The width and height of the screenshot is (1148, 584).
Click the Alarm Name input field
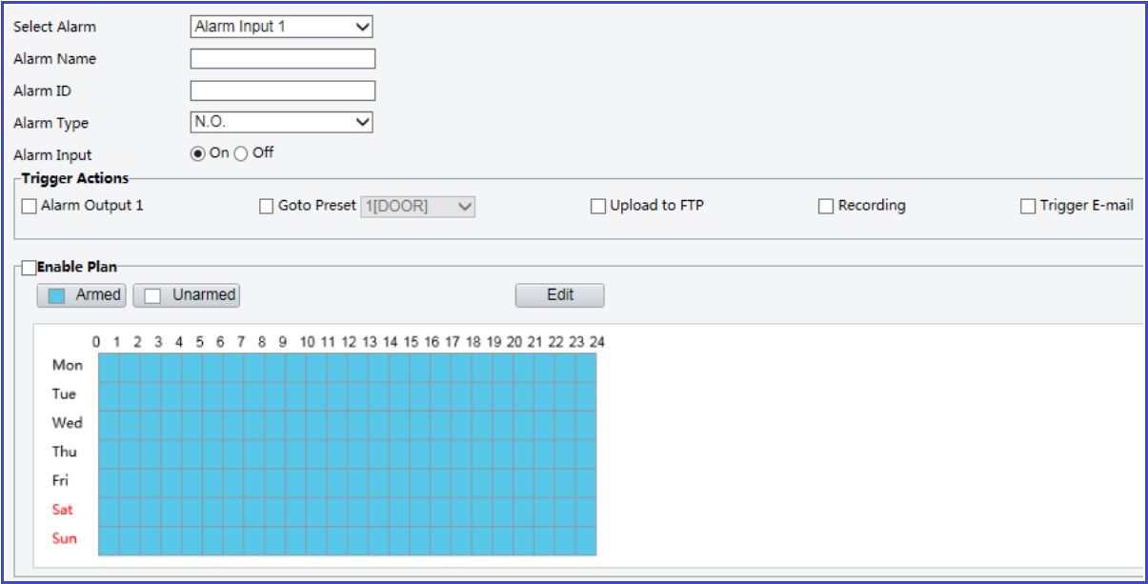[283, 59]
